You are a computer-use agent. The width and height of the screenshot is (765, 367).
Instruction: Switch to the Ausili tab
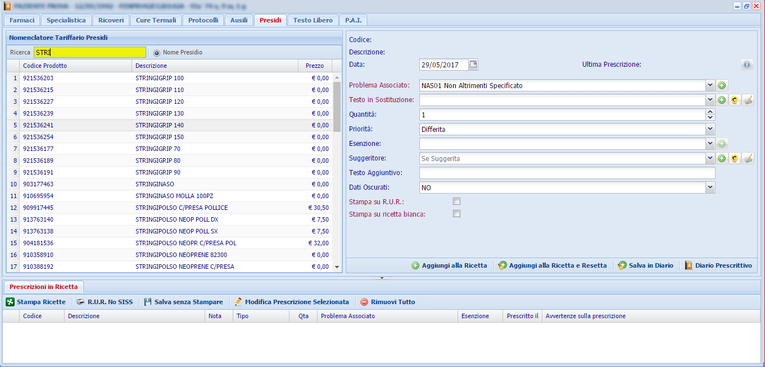239,20
